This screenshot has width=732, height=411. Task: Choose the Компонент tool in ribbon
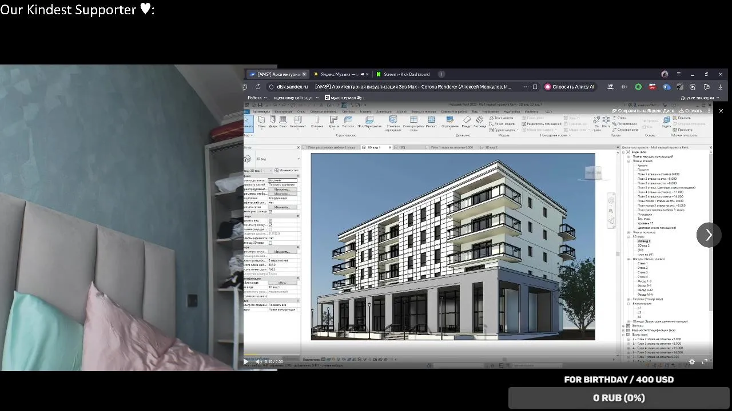pyautogui.click(x=298, y=122)
